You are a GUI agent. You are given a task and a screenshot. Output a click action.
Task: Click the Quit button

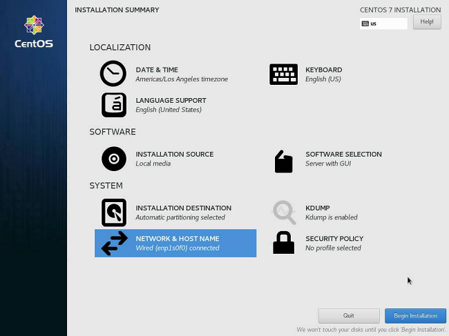(349, 316)
